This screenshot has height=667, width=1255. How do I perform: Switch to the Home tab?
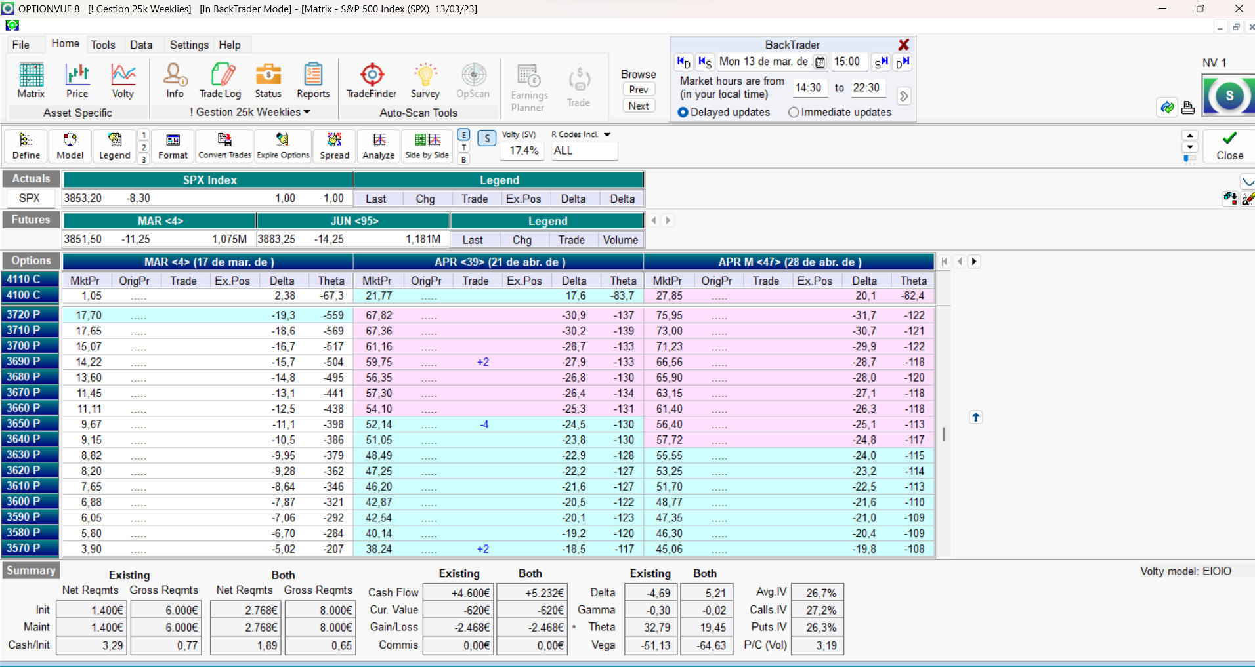pyautogui.click(x=66, y=43)
